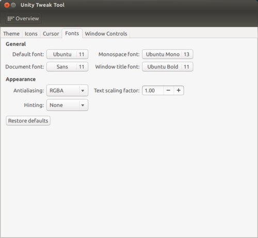
Task: Select the Window Controls tab
Action: click(x=106, y=34)
